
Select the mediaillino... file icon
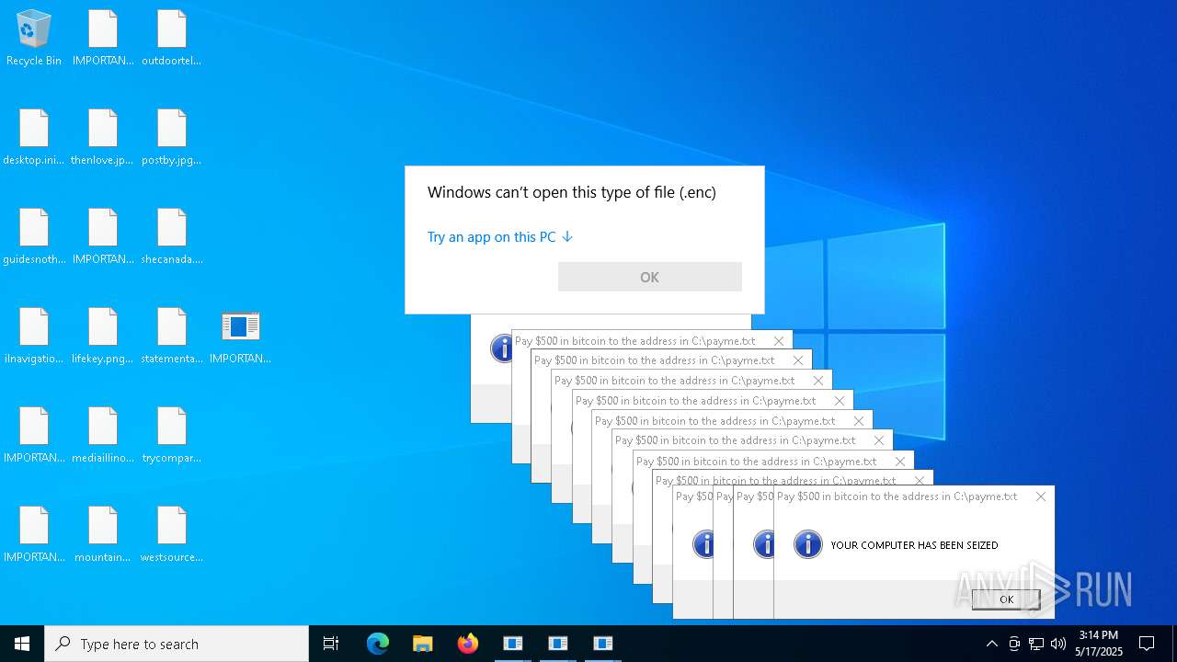(103, 436)
